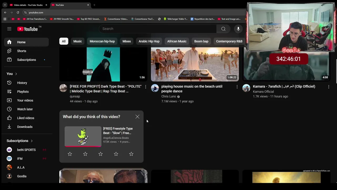Go back in the browser

coord(5,12)
